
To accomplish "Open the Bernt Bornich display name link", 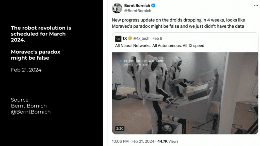I will (138, 6).
